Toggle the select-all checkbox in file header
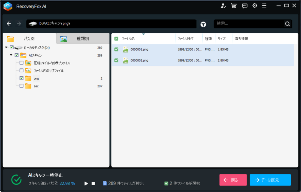 coord(116,39)
